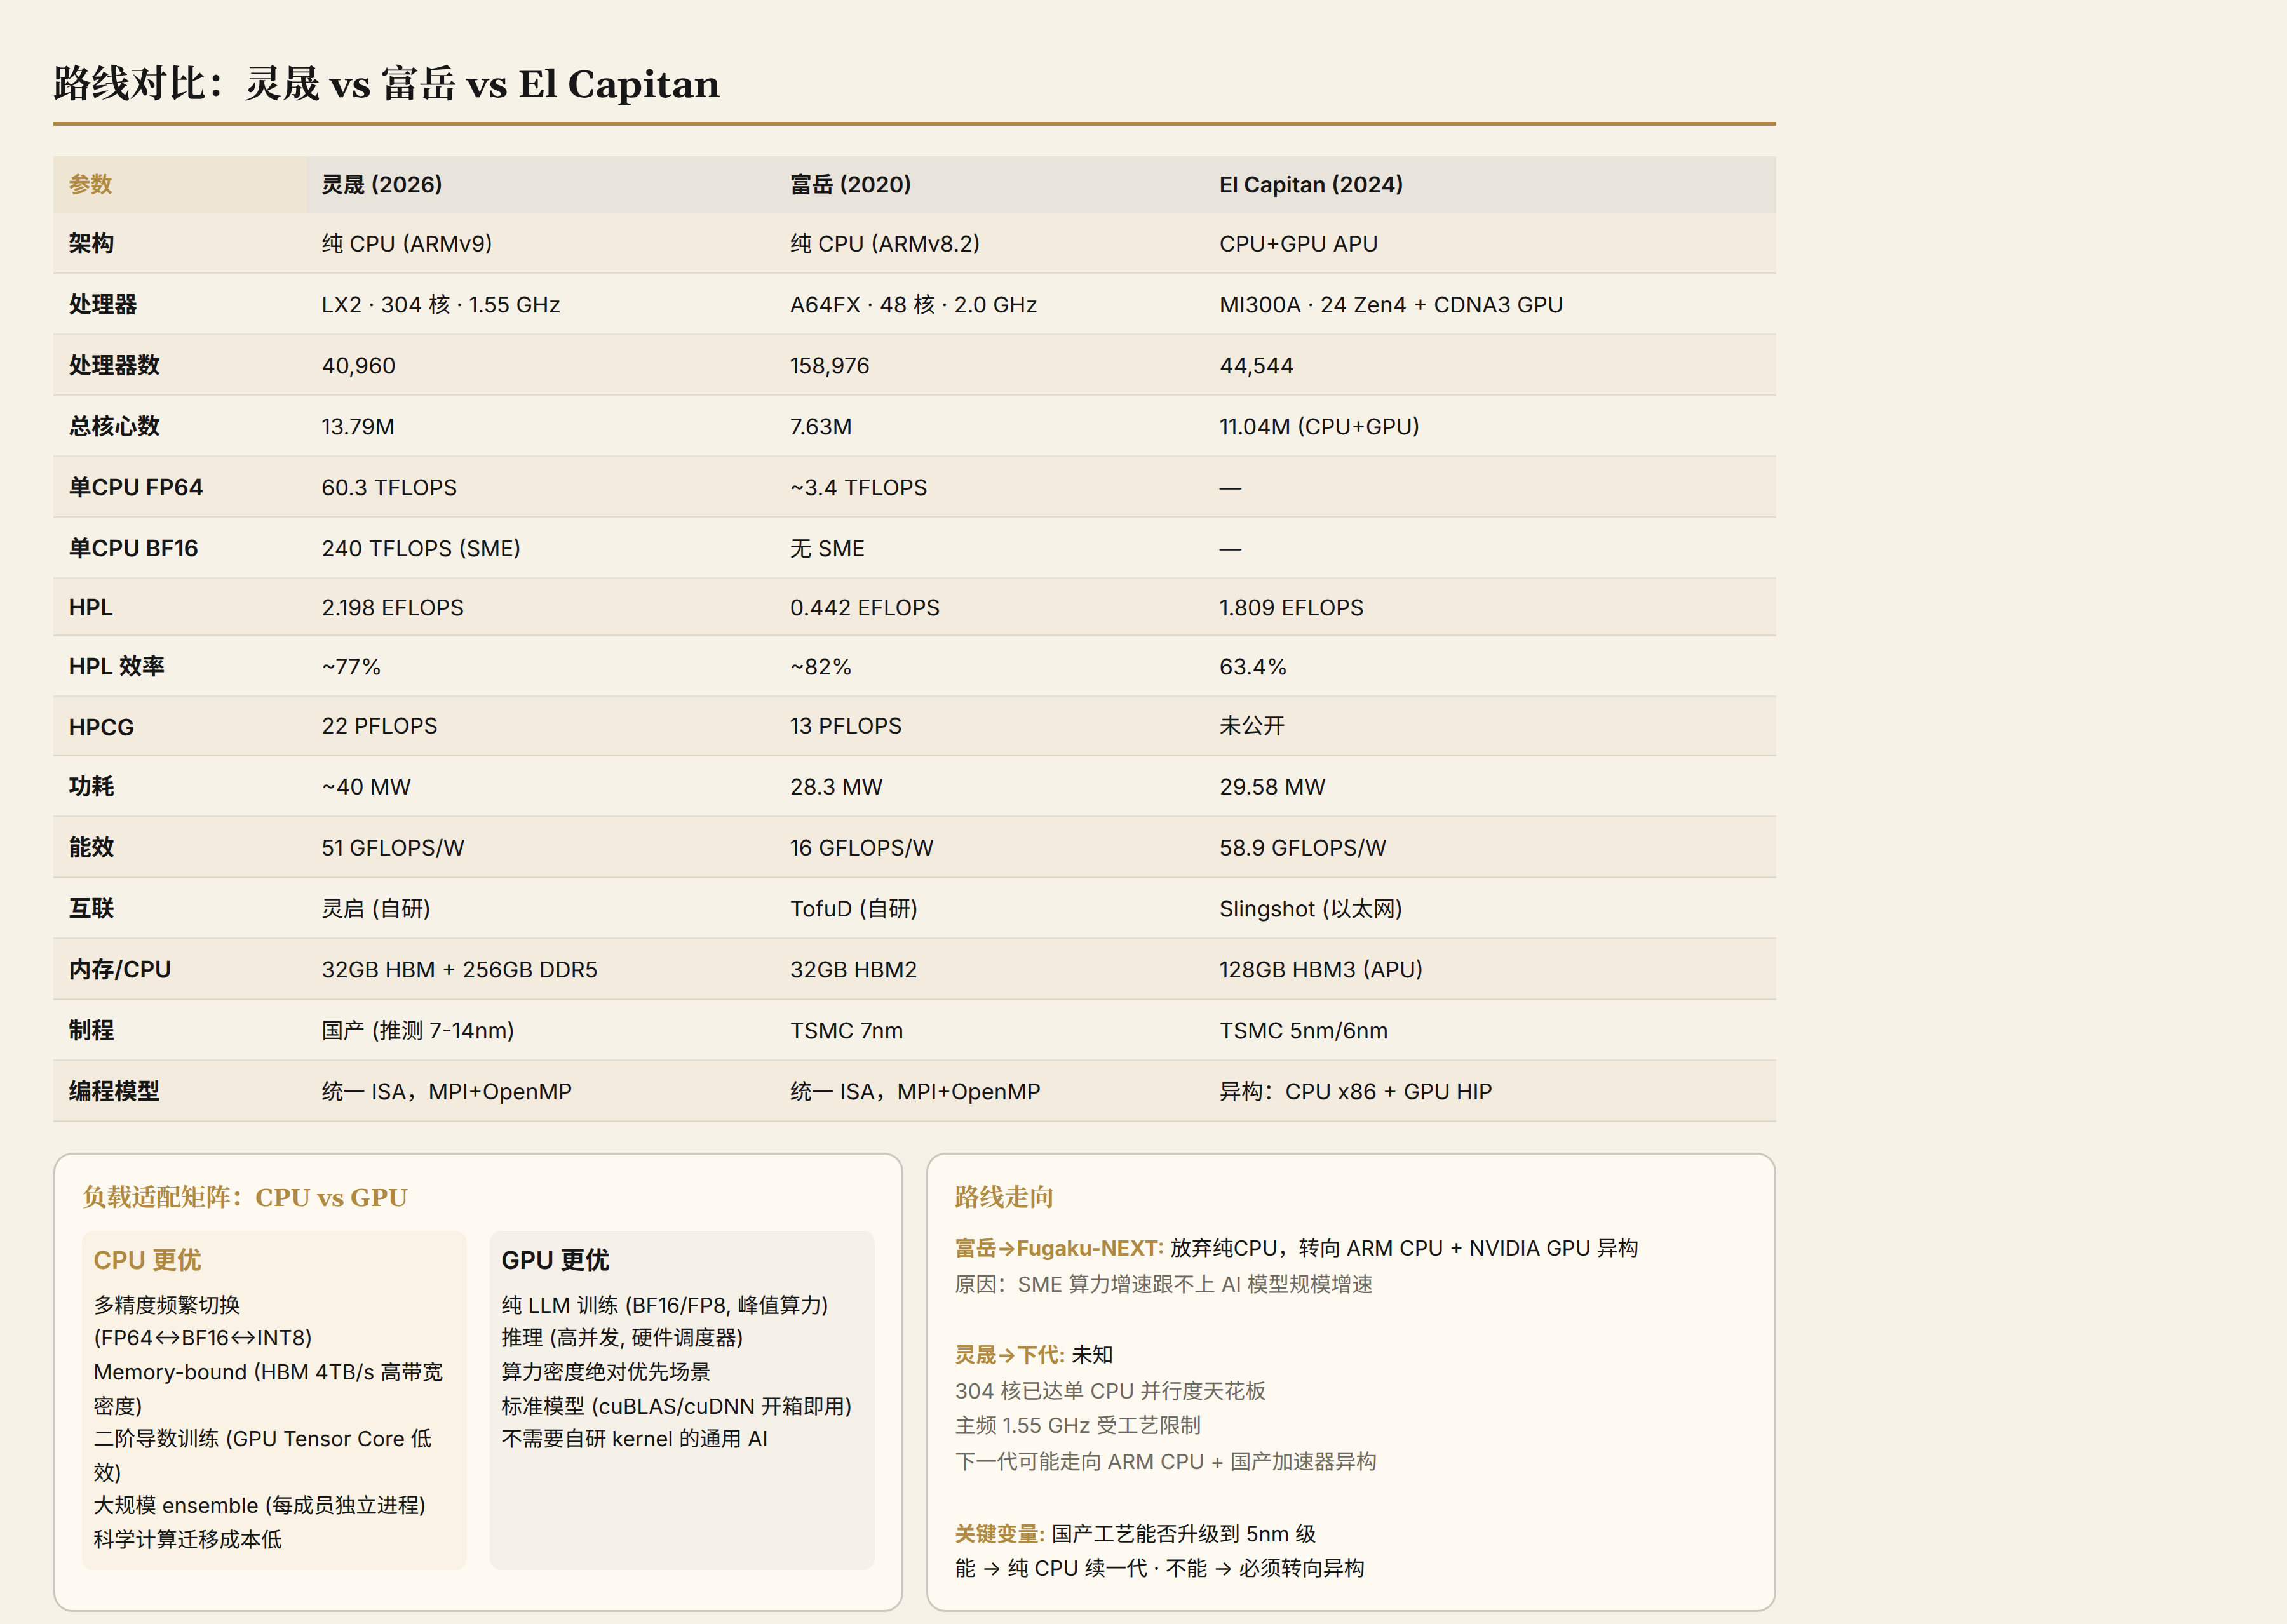The height and width of the screenshot is (1624, 2287).
Task: Click the HPCG value 13 PFLOPS
Action: tap(845, 726)
